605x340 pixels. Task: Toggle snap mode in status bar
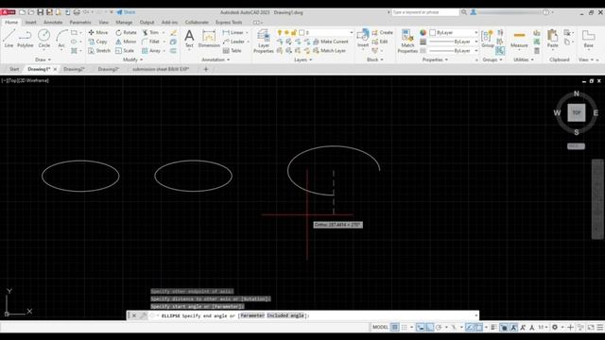click(x=404, y=328)
